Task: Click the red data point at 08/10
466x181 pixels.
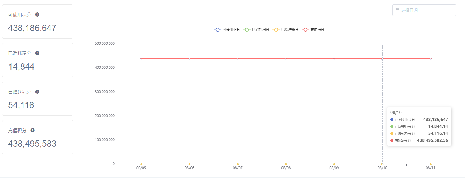Action: point(382,59)
